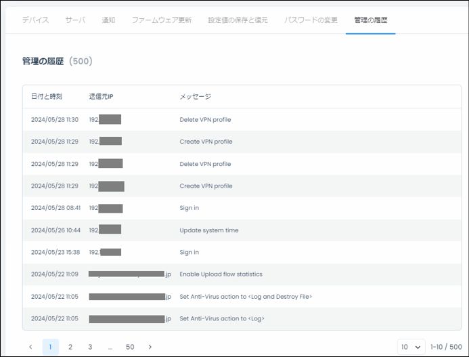Viewport: 469px width, 357px height.
Task: Sort by 日付と時刻 column header
Action: (47, 97)
